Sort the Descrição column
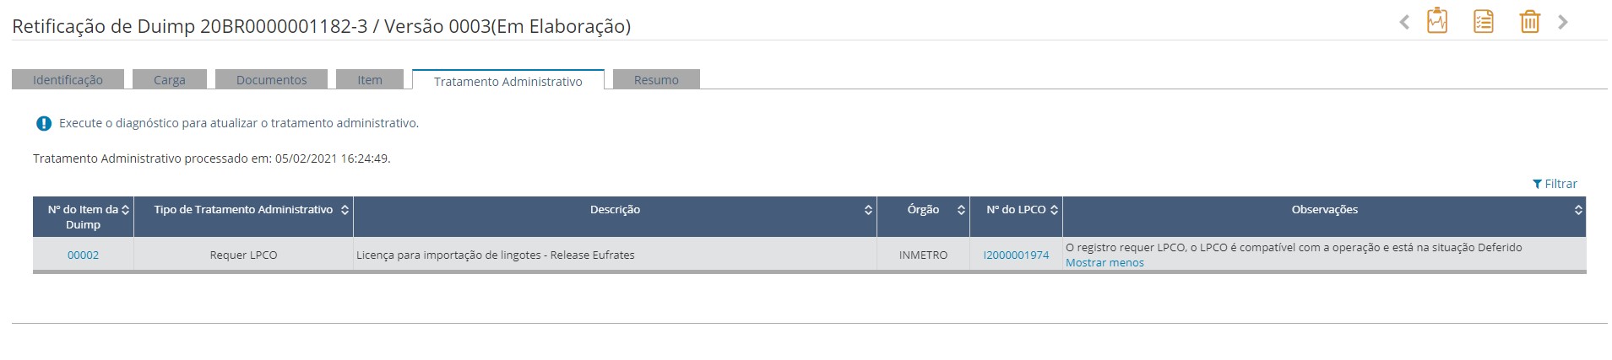1612x360 pixels. click(x=868, y=210)
